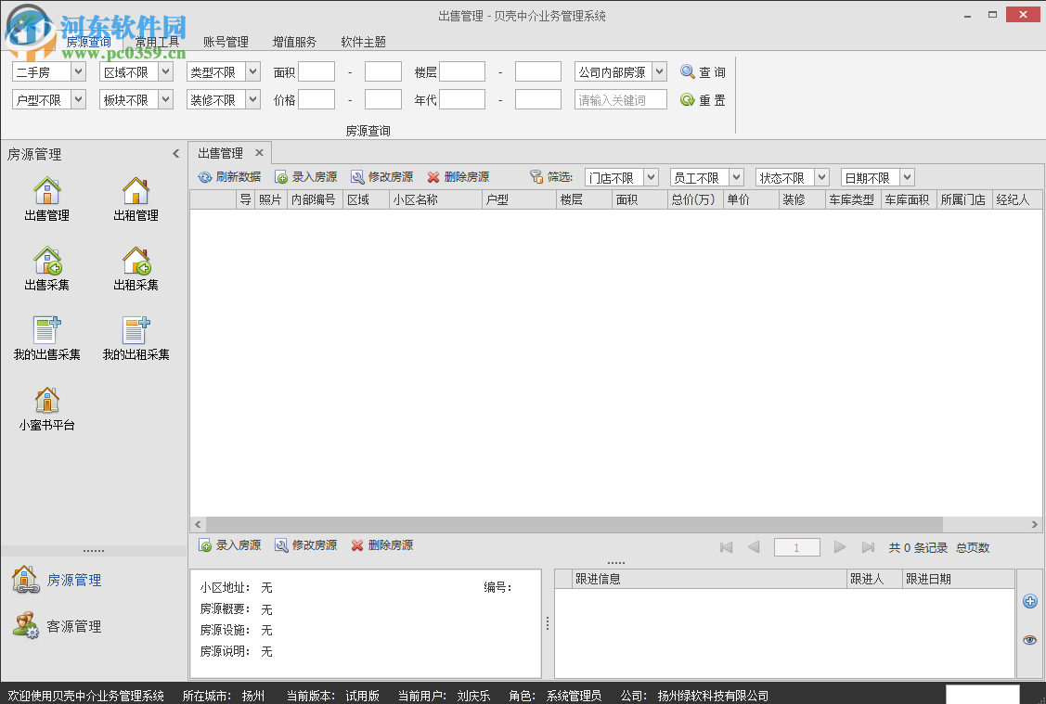Viewport: 1046px width, 704px height.
Task: Click the 请输入关键词 input field
Action: point(619,98)
